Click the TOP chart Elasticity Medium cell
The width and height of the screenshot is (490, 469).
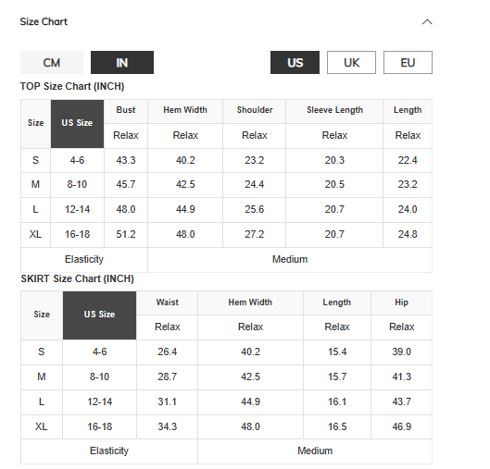290,260
